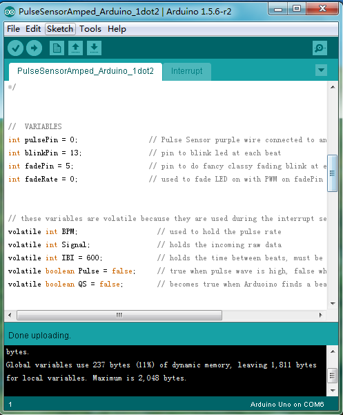Switch to the Interrupt tab

point(187,71)
